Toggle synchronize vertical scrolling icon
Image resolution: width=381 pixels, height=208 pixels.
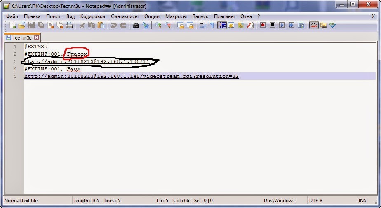180,25
